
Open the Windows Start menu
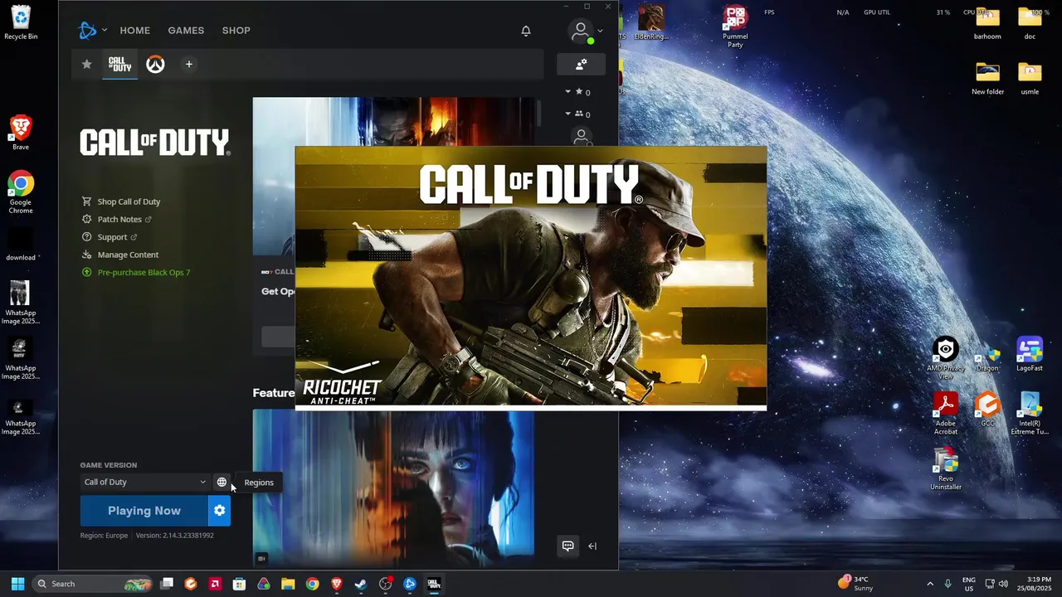(x=17, y=584)
